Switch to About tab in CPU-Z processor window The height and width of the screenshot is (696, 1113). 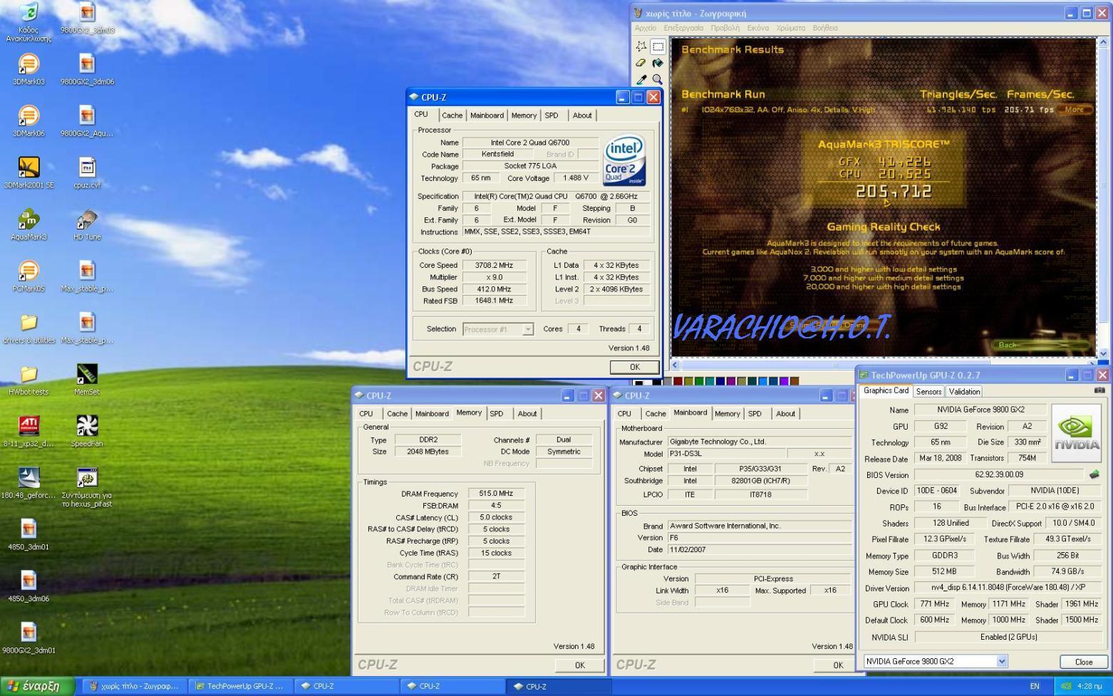pyautogui.click(x=582, y=115)
